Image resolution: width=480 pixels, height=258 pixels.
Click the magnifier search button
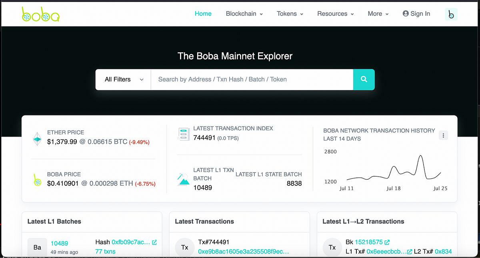[x=364, y=79]
